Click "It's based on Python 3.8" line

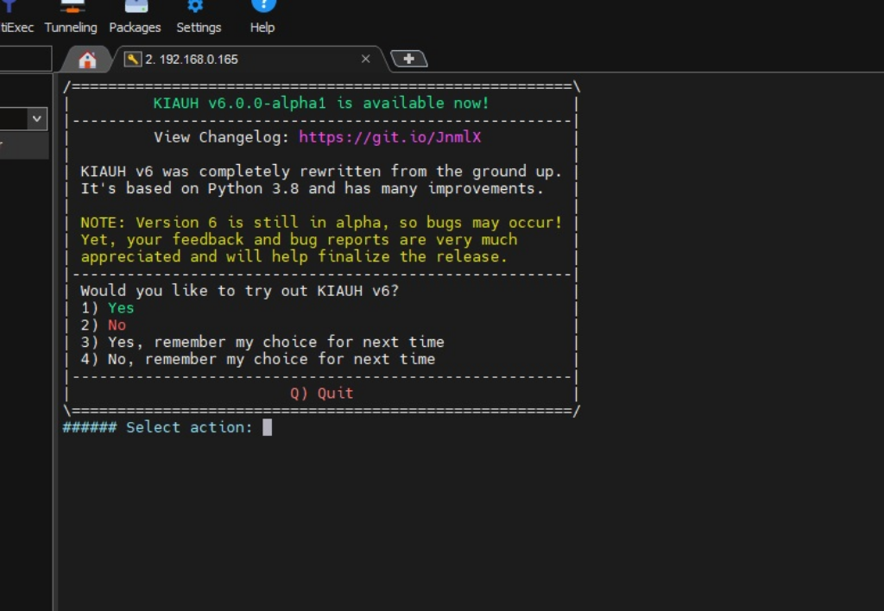pos(313,188)
